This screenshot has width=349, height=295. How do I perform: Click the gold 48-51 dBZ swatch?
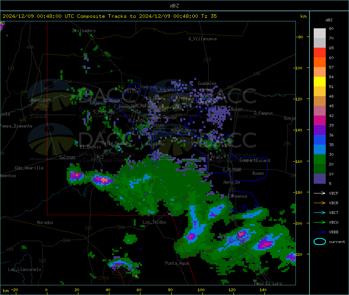(x=320, y=91)
